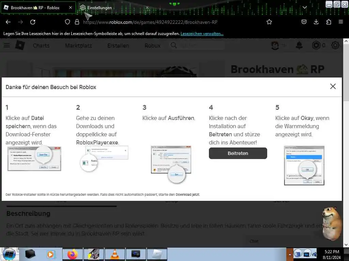Open extensions puzzle icon
Screen dimensions: 349x261
point(329,22)
